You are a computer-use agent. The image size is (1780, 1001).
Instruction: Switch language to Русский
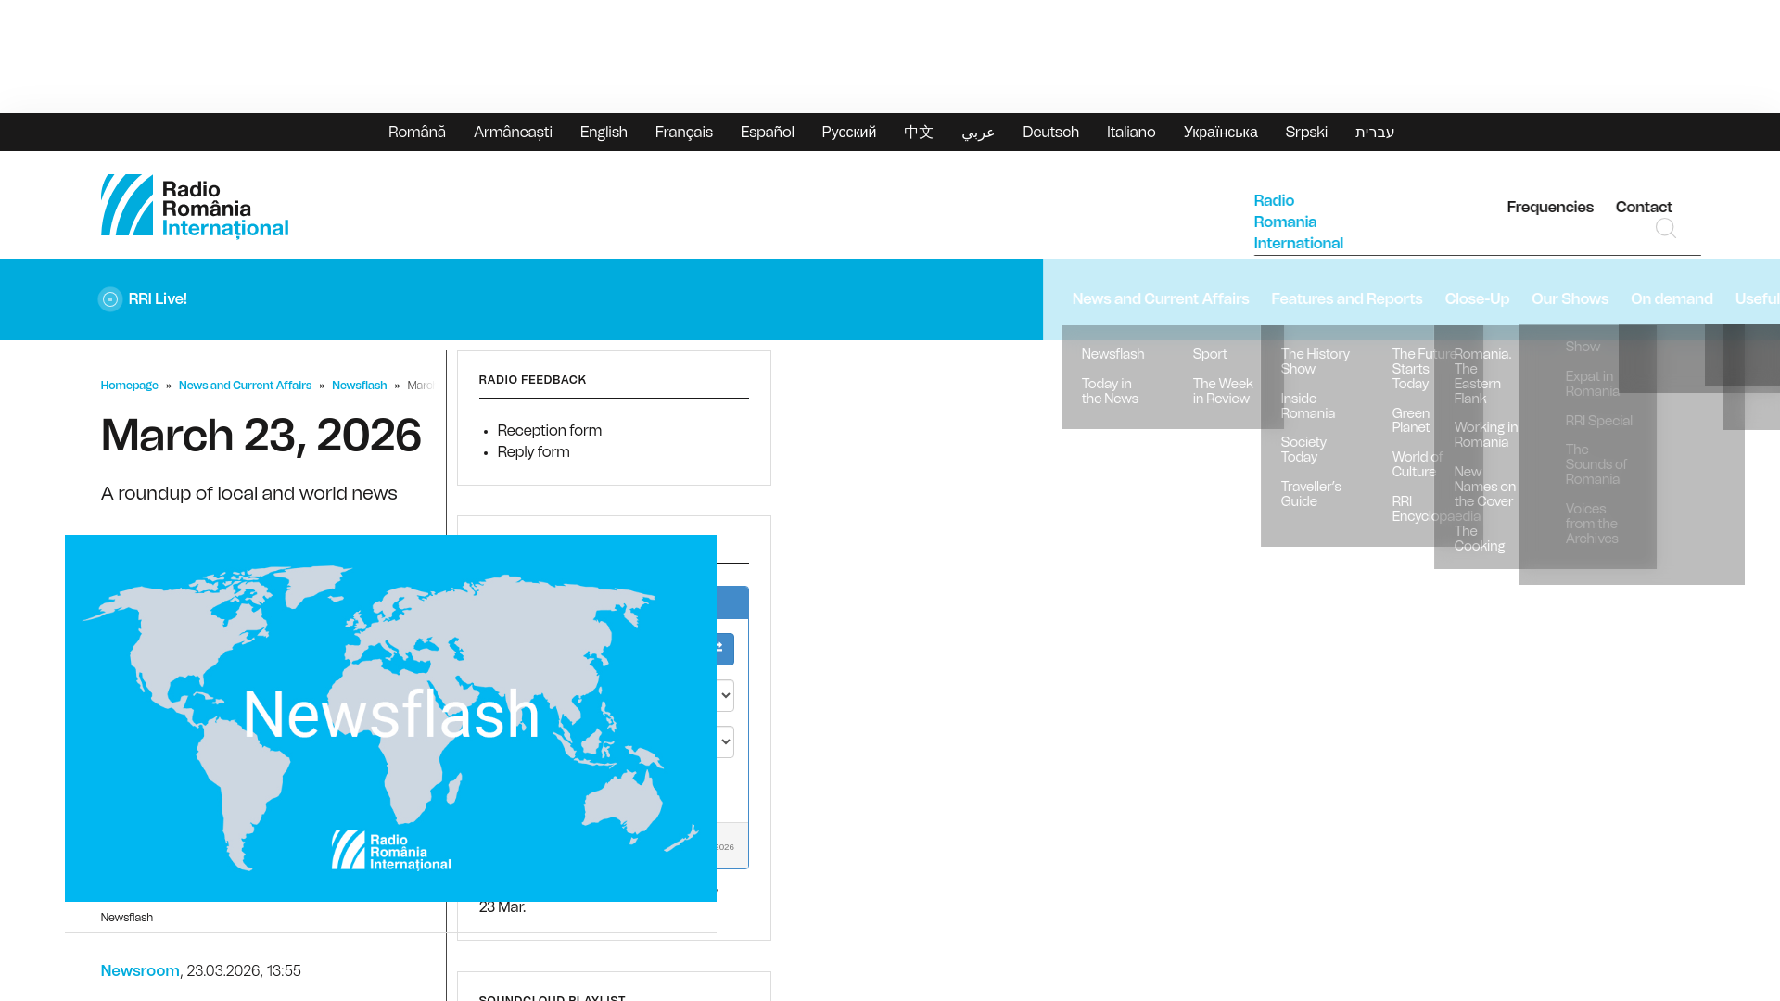[849, 132]
